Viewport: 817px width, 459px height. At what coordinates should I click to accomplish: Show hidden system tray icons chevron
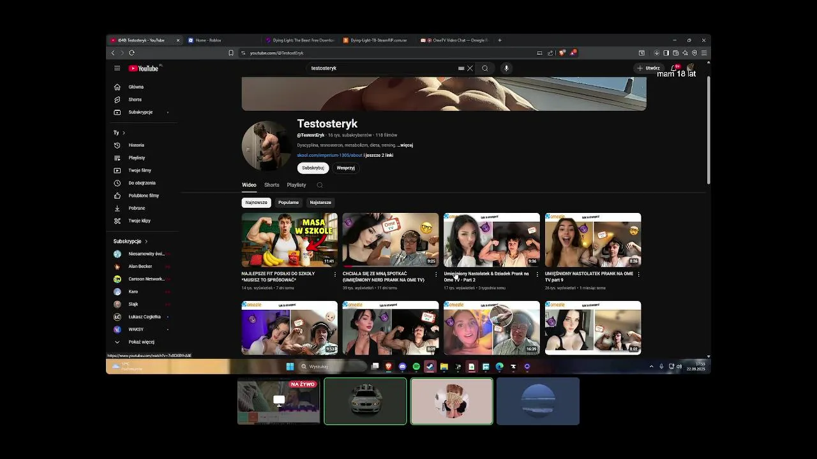pyautogui.click(x=651, y=367)
